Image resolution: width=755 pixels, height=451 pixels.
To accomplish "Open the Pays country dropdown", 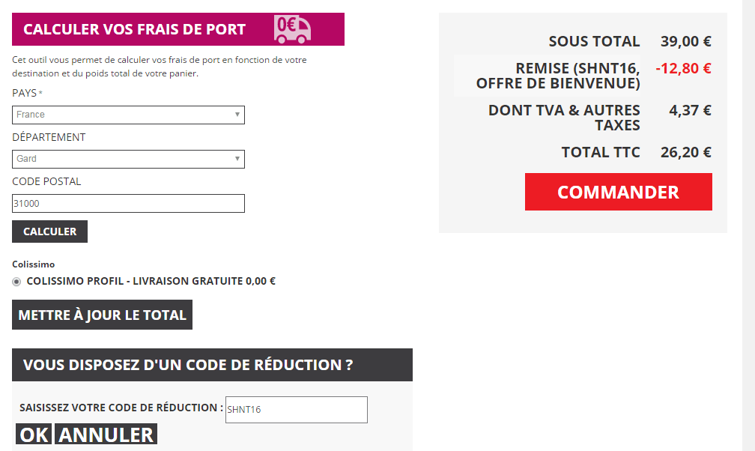I will point(127,115).
